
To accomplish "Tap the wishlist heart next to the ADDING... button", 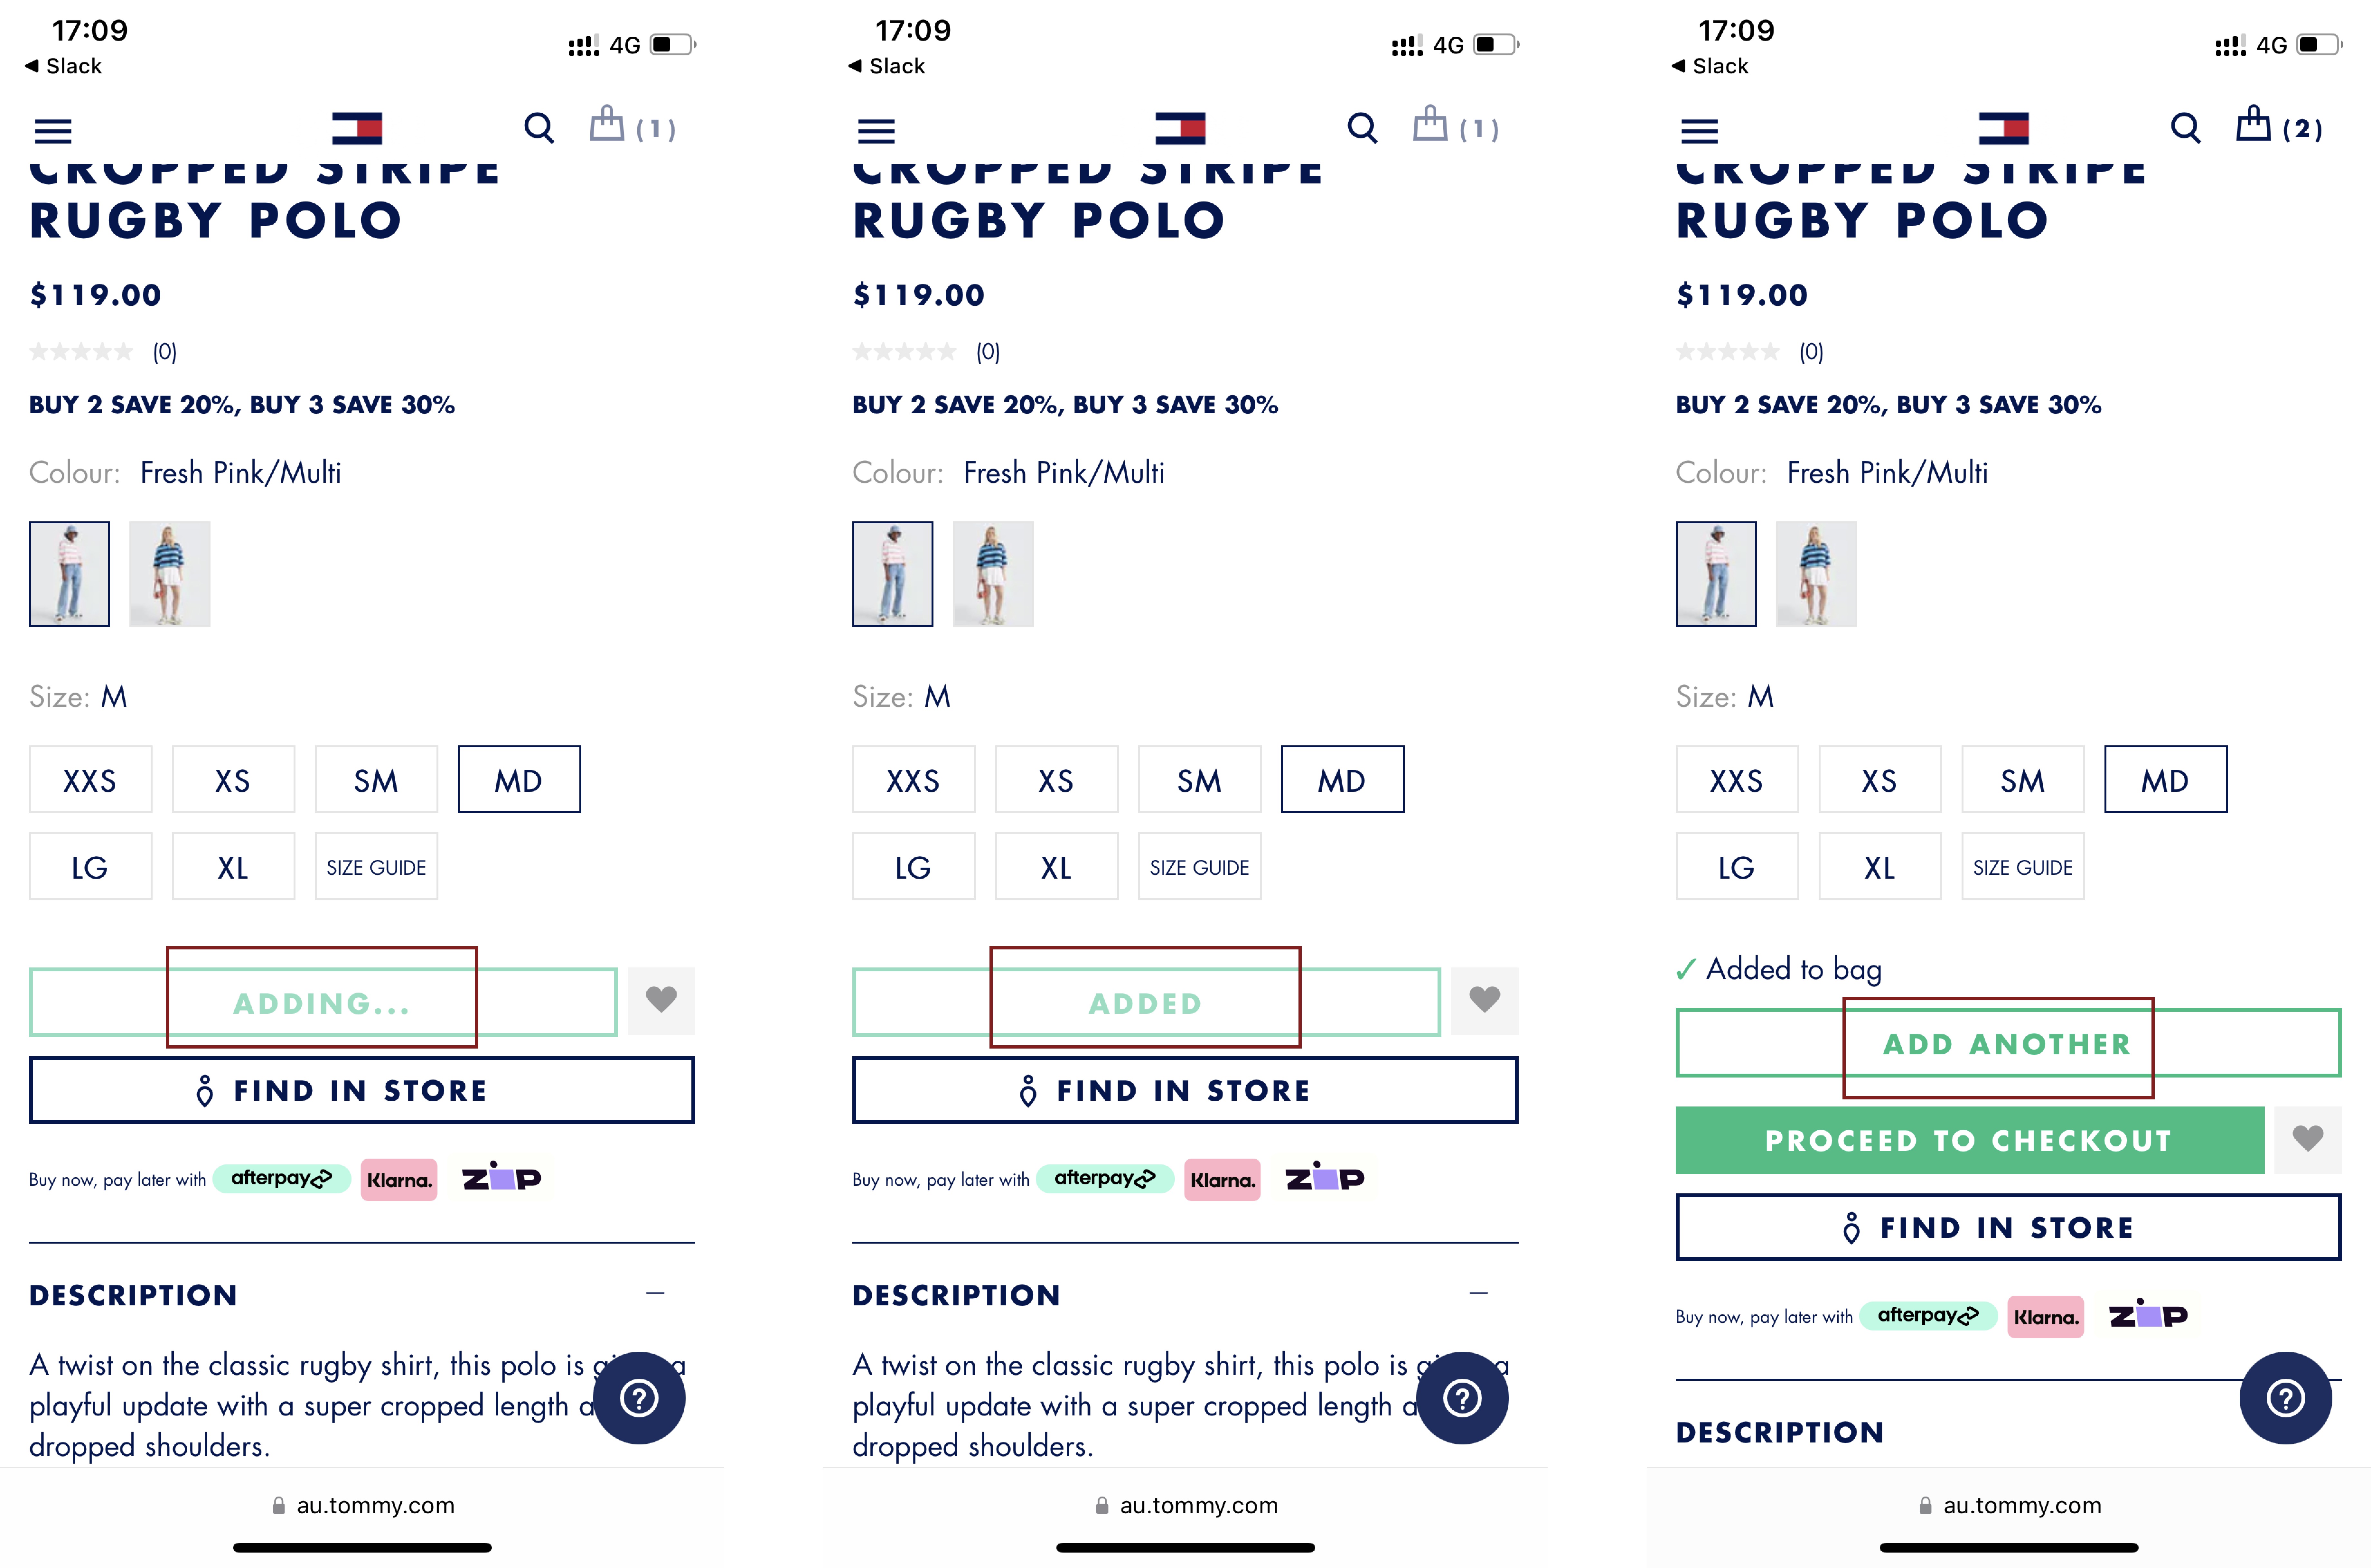I will (661, 1000).
